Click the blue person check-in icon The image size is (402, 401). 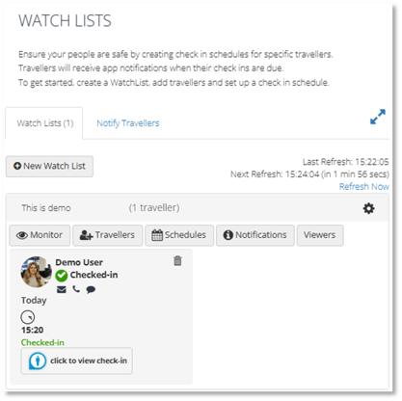(x=38, y=361)
